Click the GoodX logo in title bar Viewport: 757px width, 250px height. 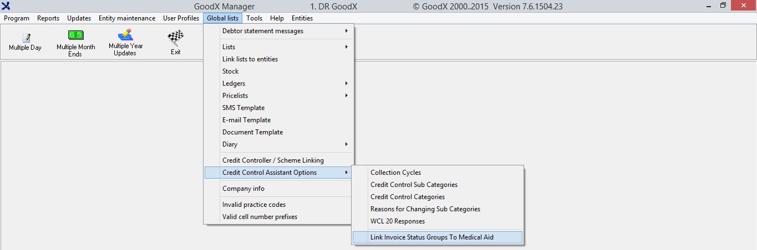[x=7, y=6]
